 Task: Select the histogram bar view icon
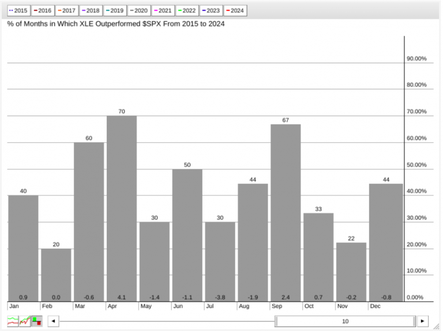tap(37, 321)
